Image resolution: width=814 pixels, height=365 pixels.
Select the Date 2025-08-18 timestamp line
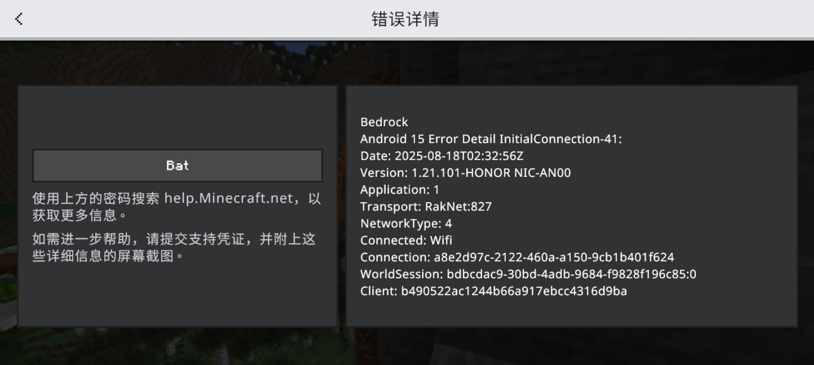pos(442,156)
